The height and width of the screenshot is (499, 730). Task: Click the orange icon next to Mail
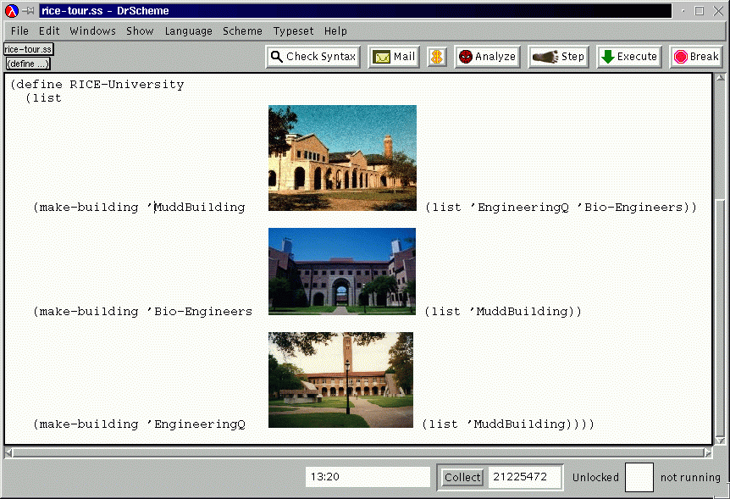point(436,57)
